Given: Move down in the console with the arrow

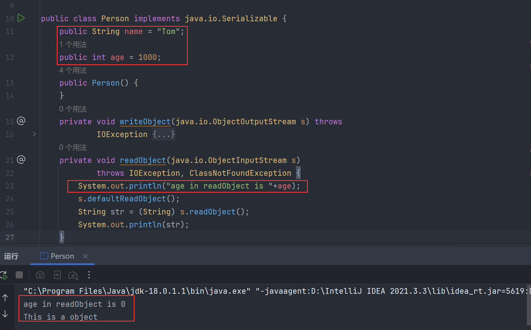Looking at the screenshot, I should pos(5,314).
